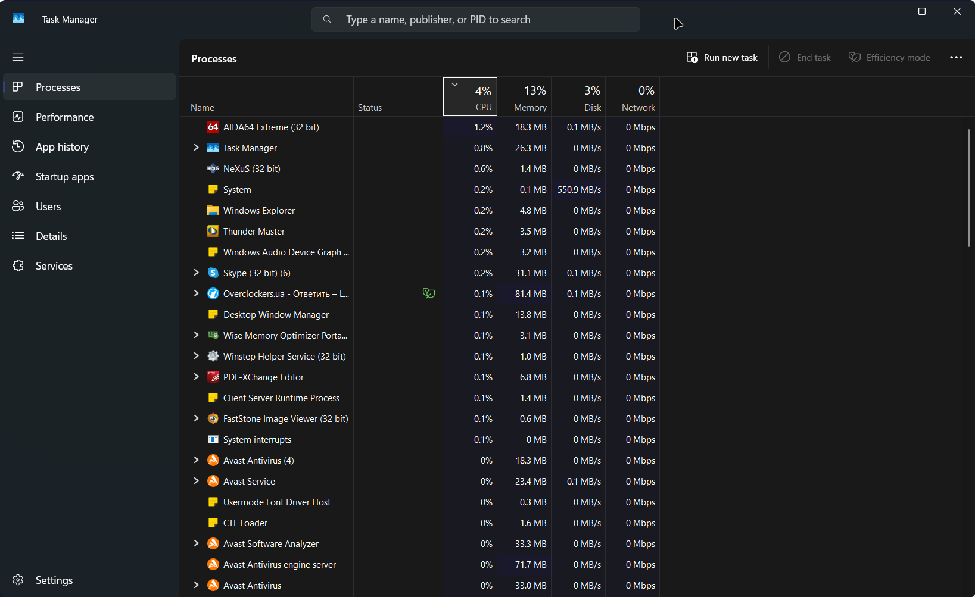
Task: Open Settings from the sidebar
Action: [x=89, y=580]
